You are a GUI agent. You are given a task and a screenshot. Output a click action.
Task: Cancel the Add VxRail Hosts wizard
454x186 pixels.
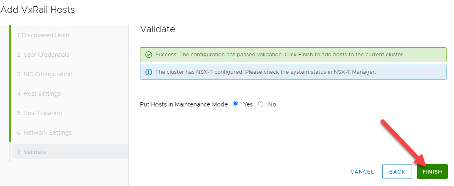tap(362, 172)
